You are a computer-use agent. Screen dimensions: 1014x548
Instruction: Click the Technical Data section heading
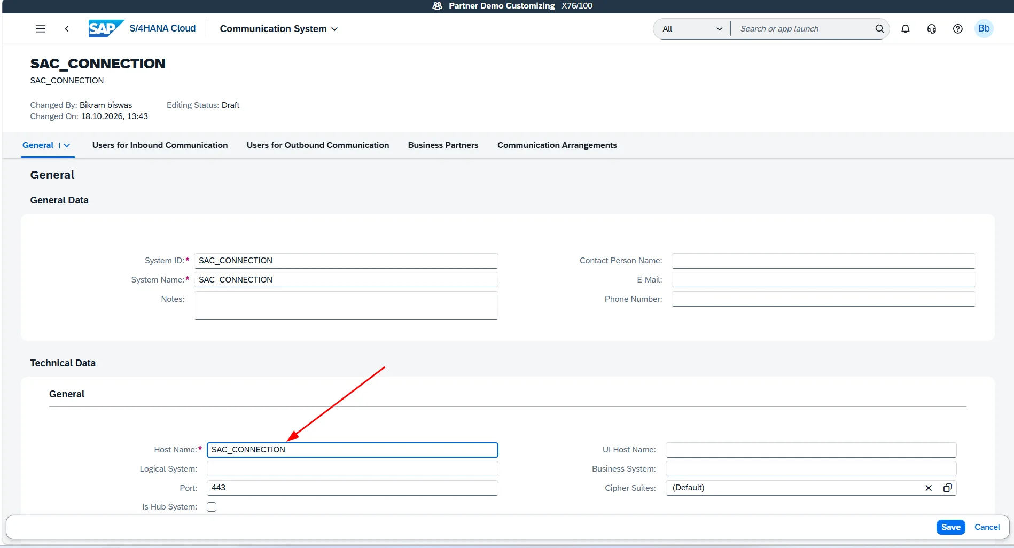[x=63, y=363]
